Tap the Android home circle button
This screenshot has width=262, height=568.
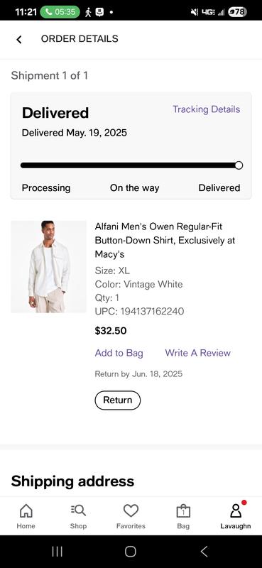click(131, 552)
